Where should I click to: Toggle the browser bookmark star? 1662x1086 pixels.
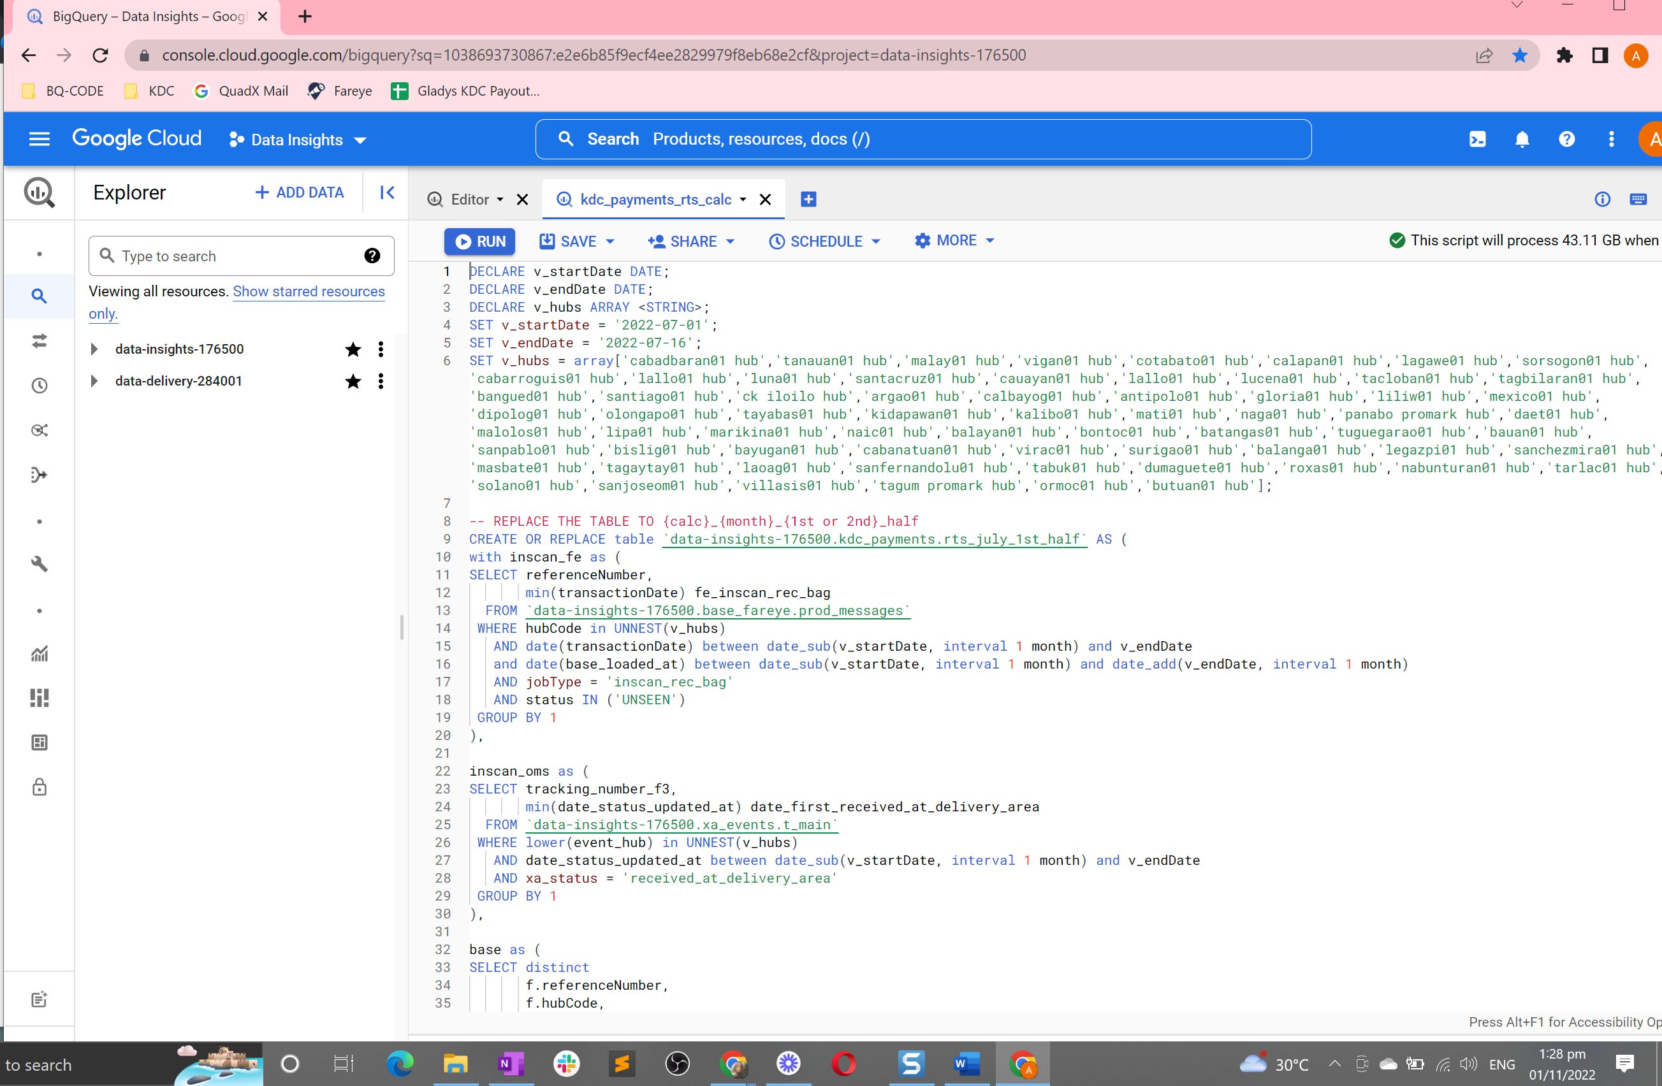click(1520, 55)
